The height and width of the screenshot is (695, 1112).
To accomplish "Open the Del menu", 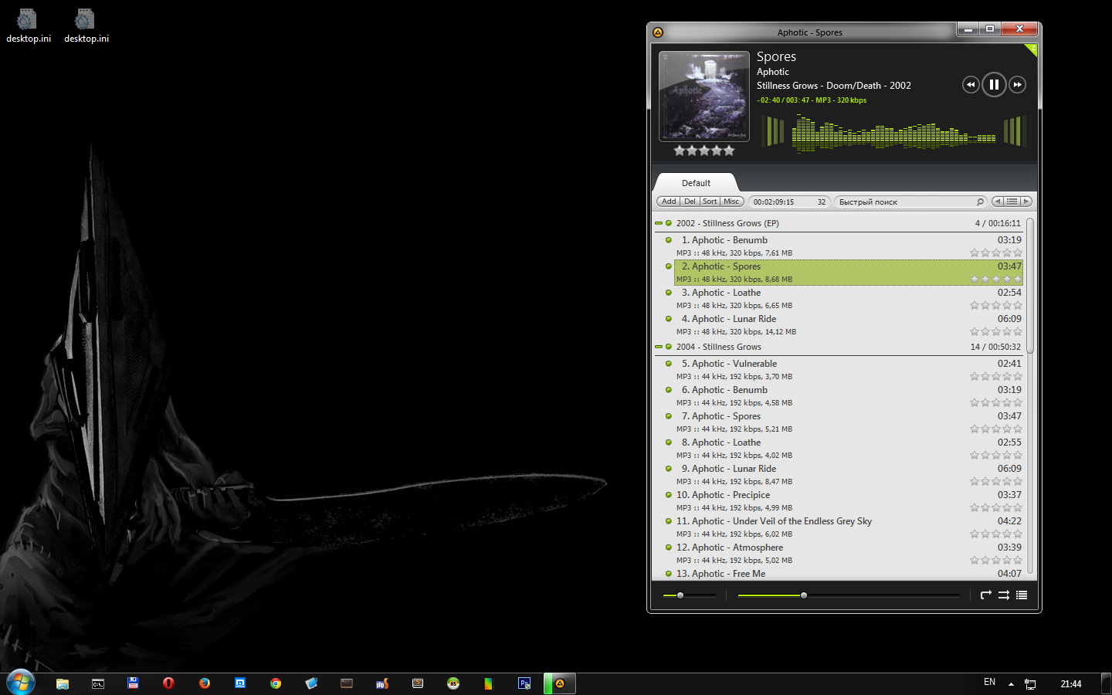I will [690, 202].
